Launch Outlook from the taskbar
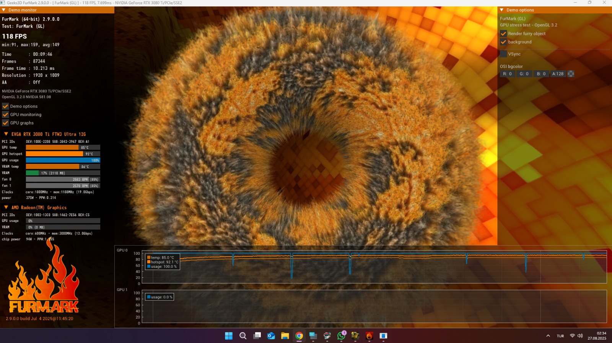This screenshot has width=612, height=343. 271,336
